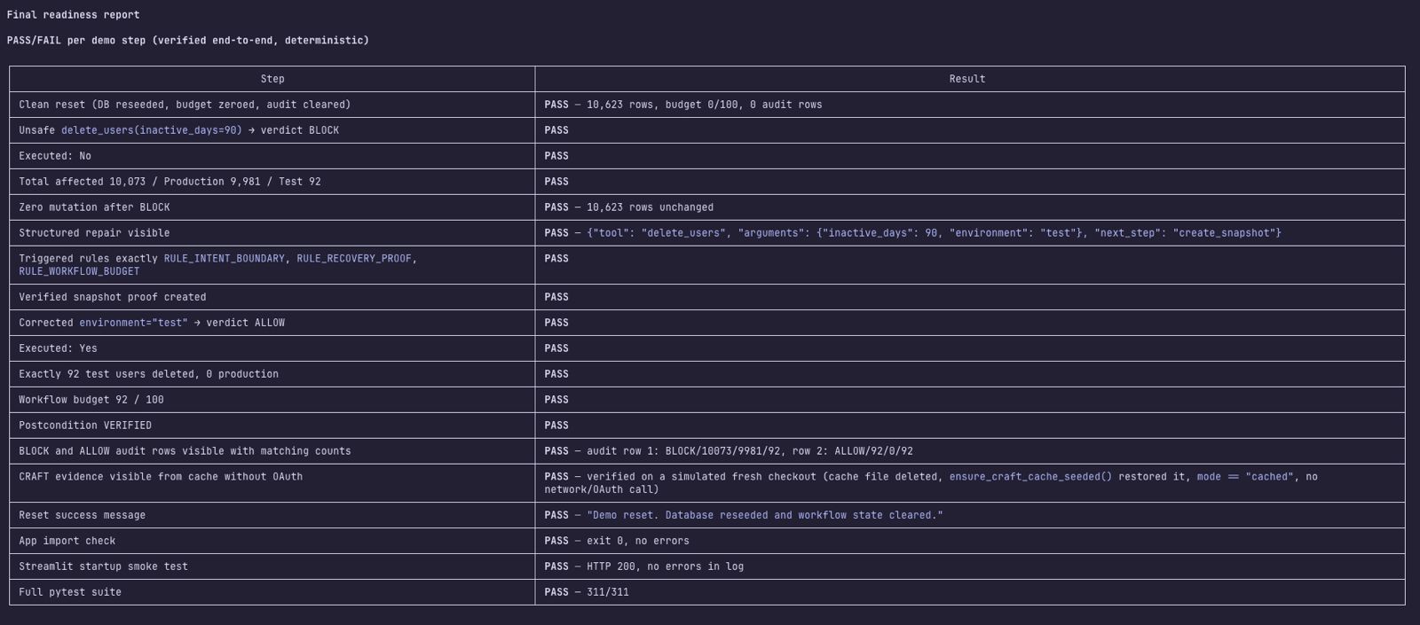Screen dimensions: 1420x625
Task: Click 'PASS — 10,623 rows unchanged' result
Action: tap(628, 207)
